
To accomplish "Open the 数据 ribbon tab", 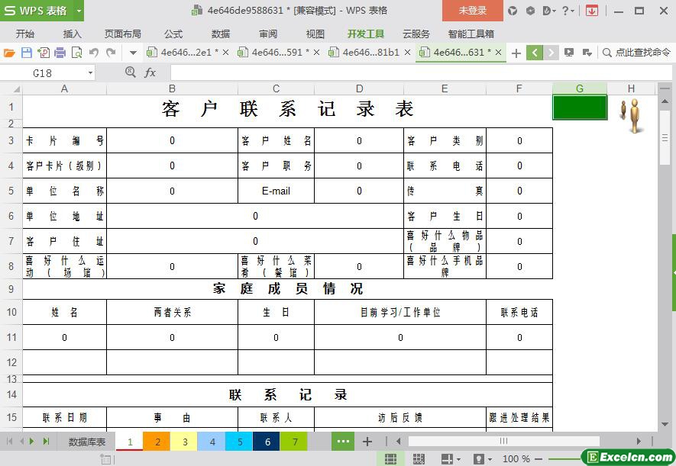I will pos(221,34).
